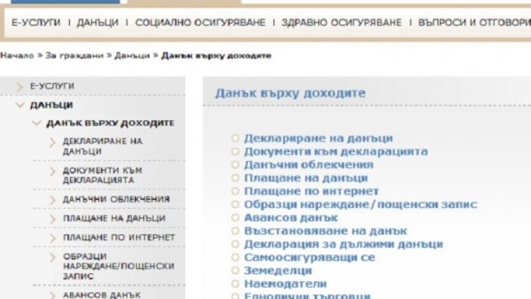Expand ДАНЪЧНИ ОБЛЕКЧЕНИЯ sidebar chevron
Image resolution: width=531 pixels, height=299 pixels.
[x=52, y=200]
